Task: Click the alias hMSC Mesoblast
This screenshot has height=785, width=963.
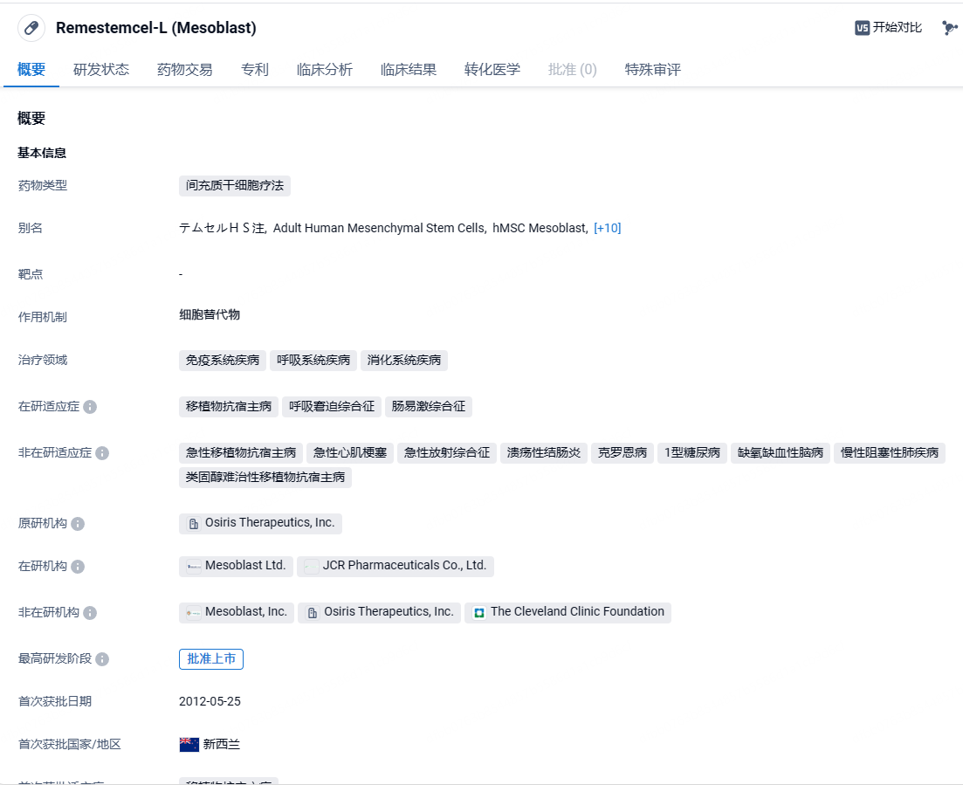Action: (x=540, y=228)
